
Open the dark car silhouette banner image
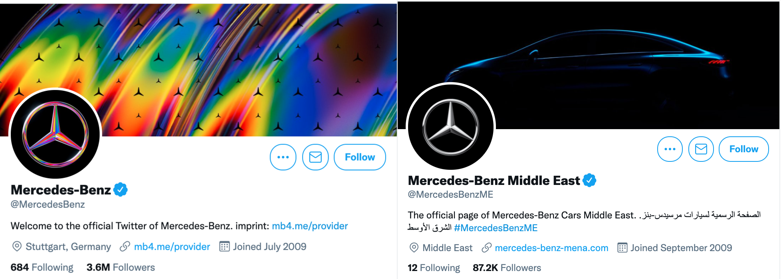click(x=599, y=60)
